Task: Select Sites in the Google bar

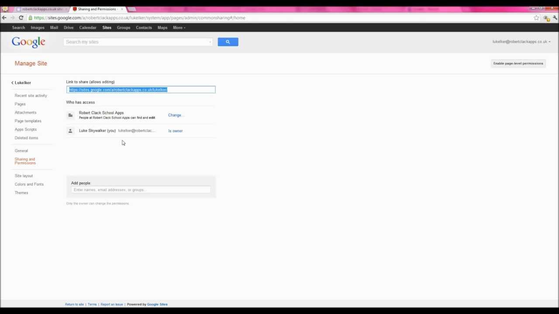Action: [x=107, y=27]
